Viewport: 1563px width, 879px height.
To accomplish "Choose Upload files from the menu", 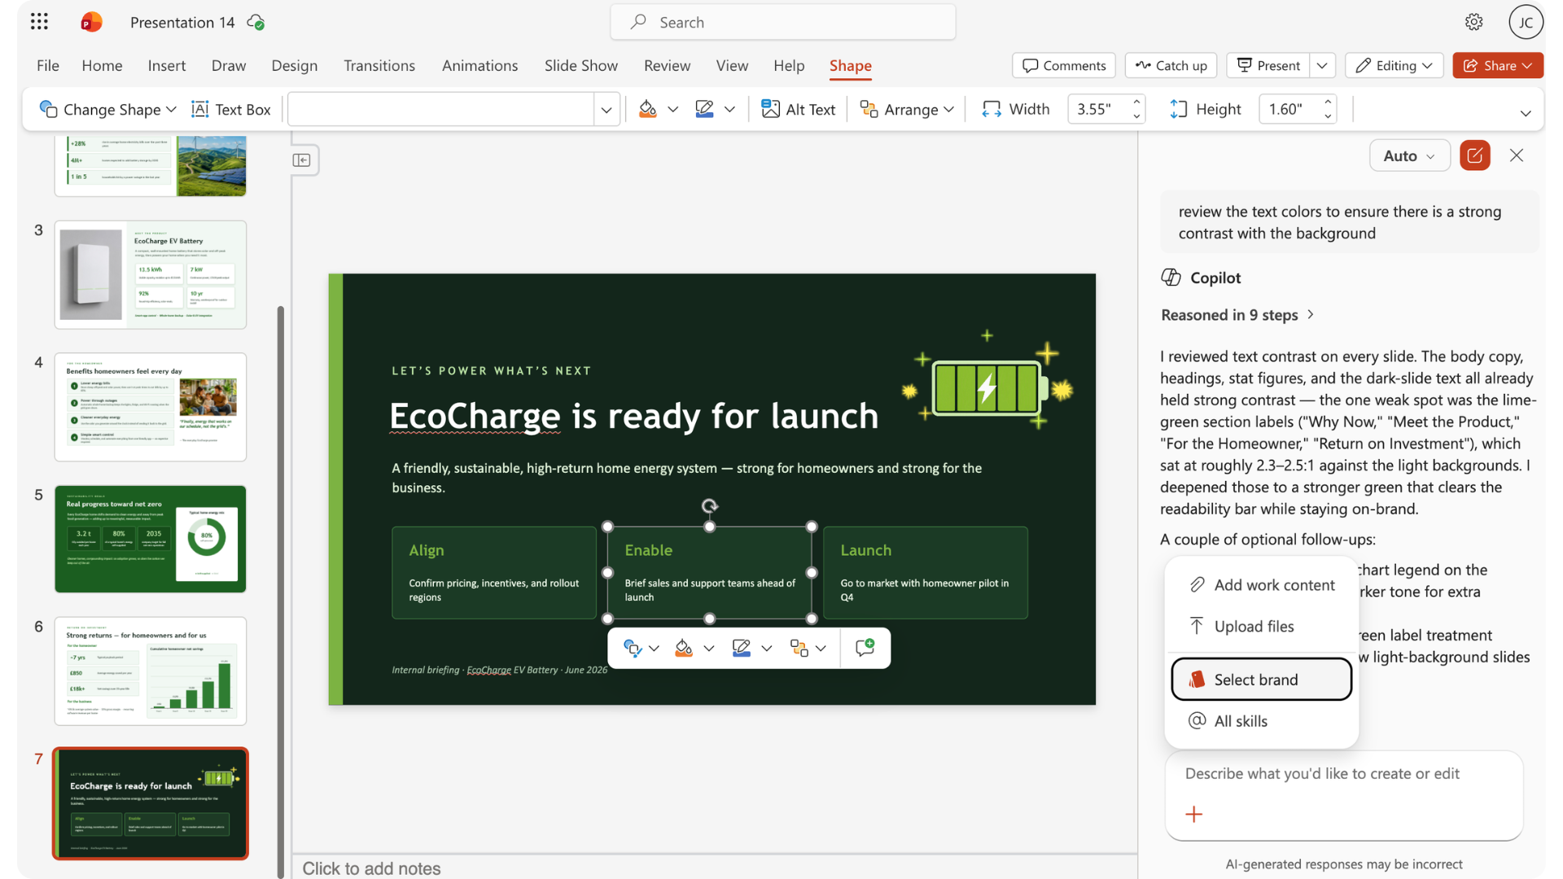I will point(1262,626).
